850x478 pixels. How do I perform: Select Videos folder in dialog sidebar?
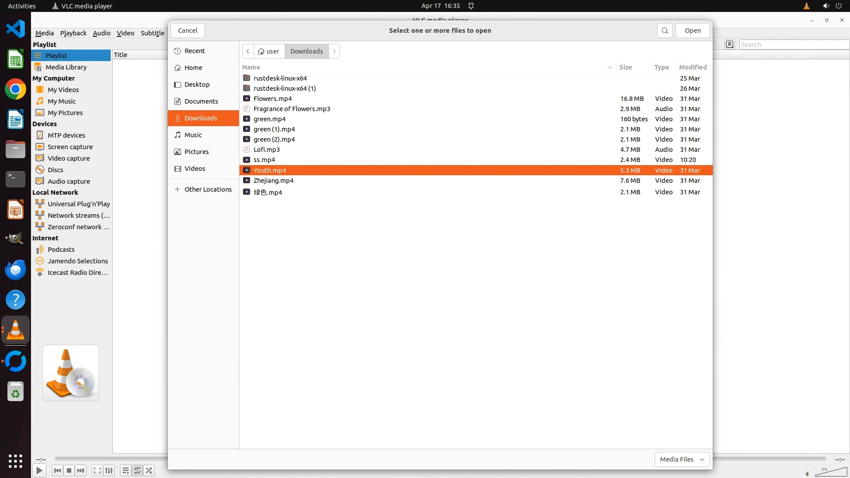(194, 169)
